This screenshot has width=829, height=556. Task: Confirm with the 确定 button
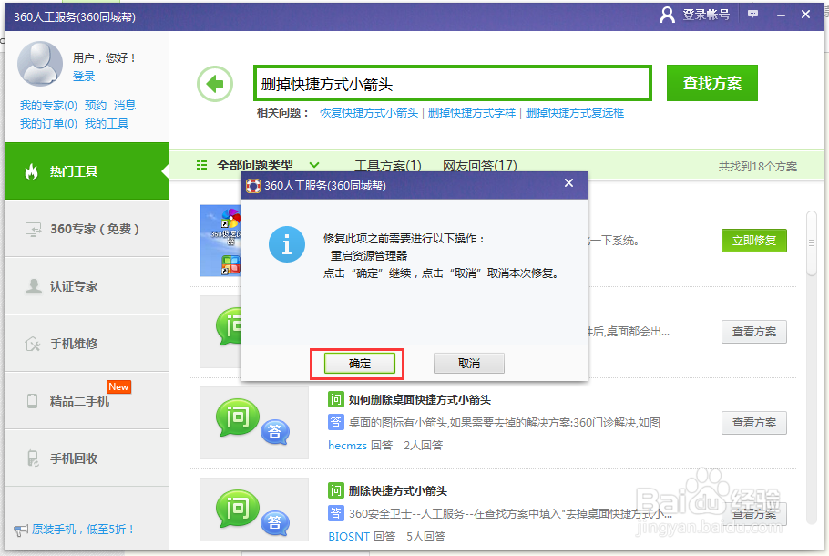click(x=360, y=364)
